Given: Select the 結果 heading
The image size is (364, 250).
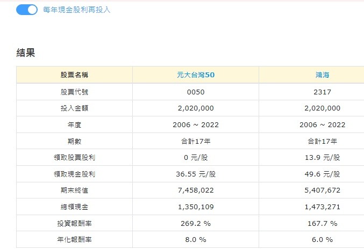Looking at the screenshot, I should tap(25, 53).
